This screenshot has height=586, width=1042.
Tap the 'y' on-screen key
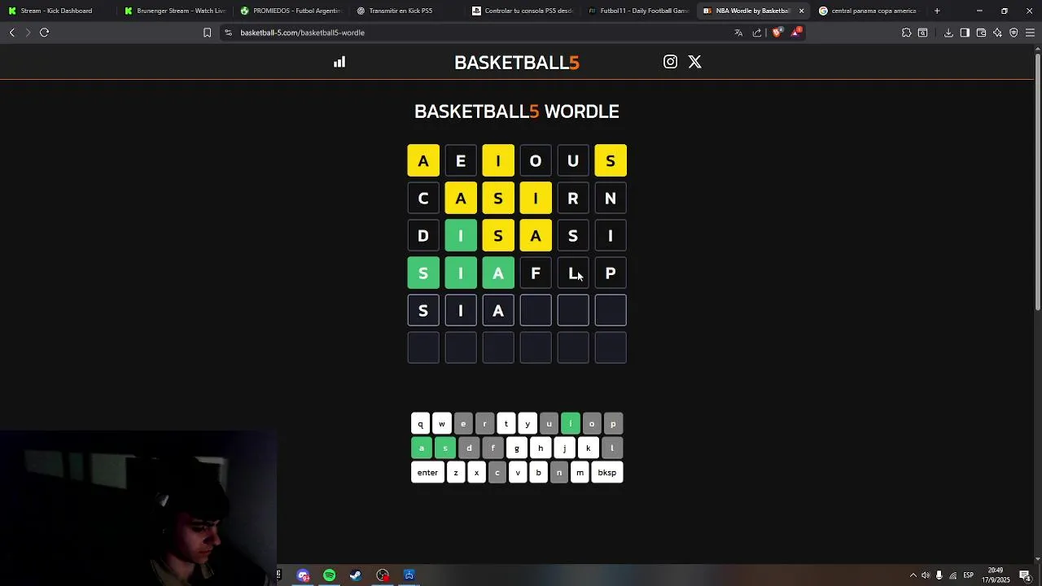(x=528, y=423)
